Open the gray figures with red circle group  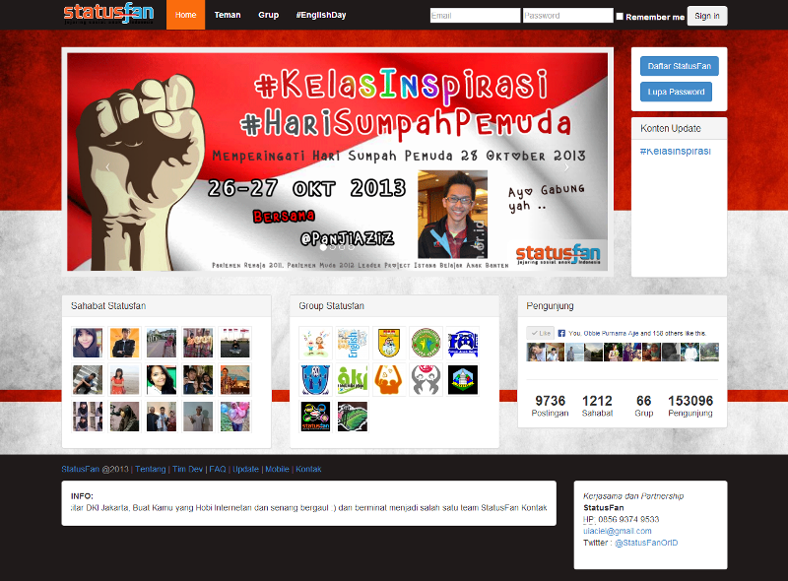pyautogui.click(x=426, y=379)
